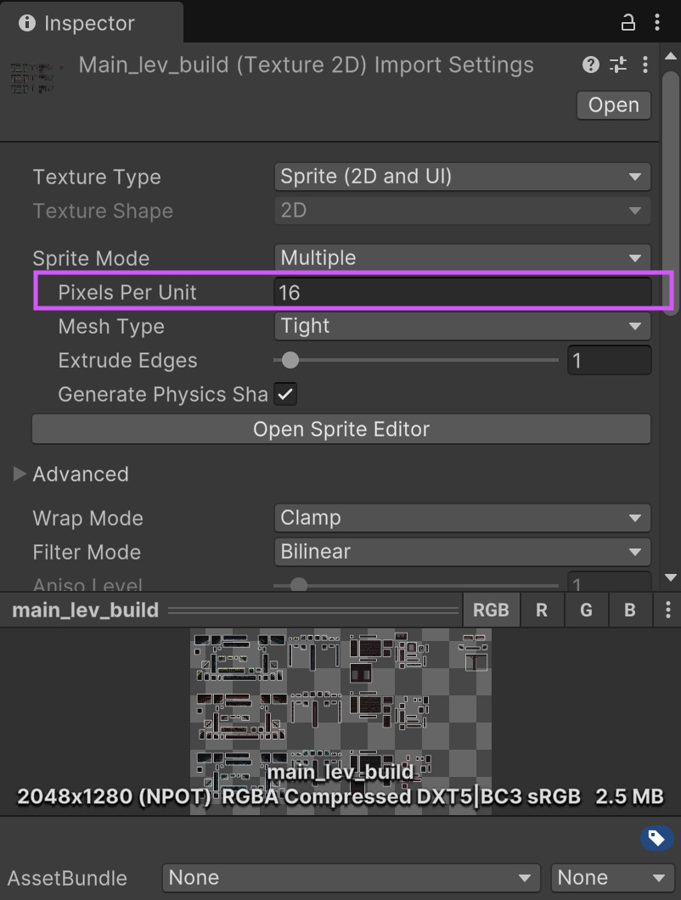This screenshot has height=900, width=681.
Task: Click the Filter Mode label
Action: pos(87,552)
